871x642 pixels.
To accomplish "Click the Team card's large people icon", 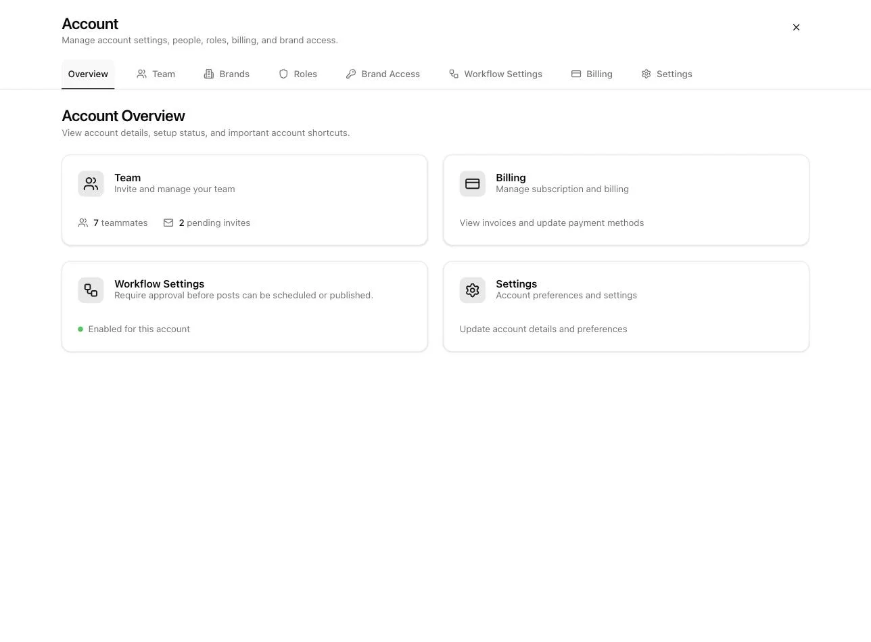I will pos(91,184).
